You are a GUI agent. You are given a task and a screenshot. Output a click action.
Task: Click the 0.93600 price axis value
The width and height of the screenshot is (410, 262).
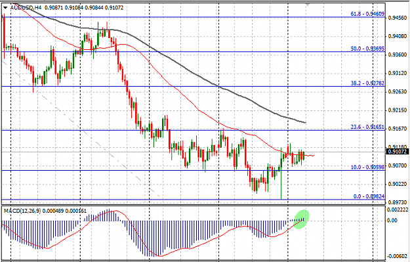(398, 55)
